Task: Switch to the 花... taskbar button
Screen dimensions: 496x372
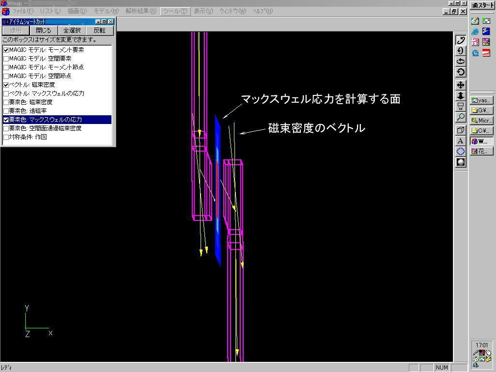Action: (x=481, y=151)
